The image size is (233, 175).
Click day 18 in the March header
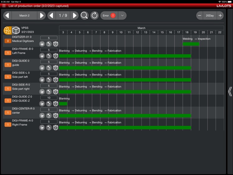click(x=187, y=32)
